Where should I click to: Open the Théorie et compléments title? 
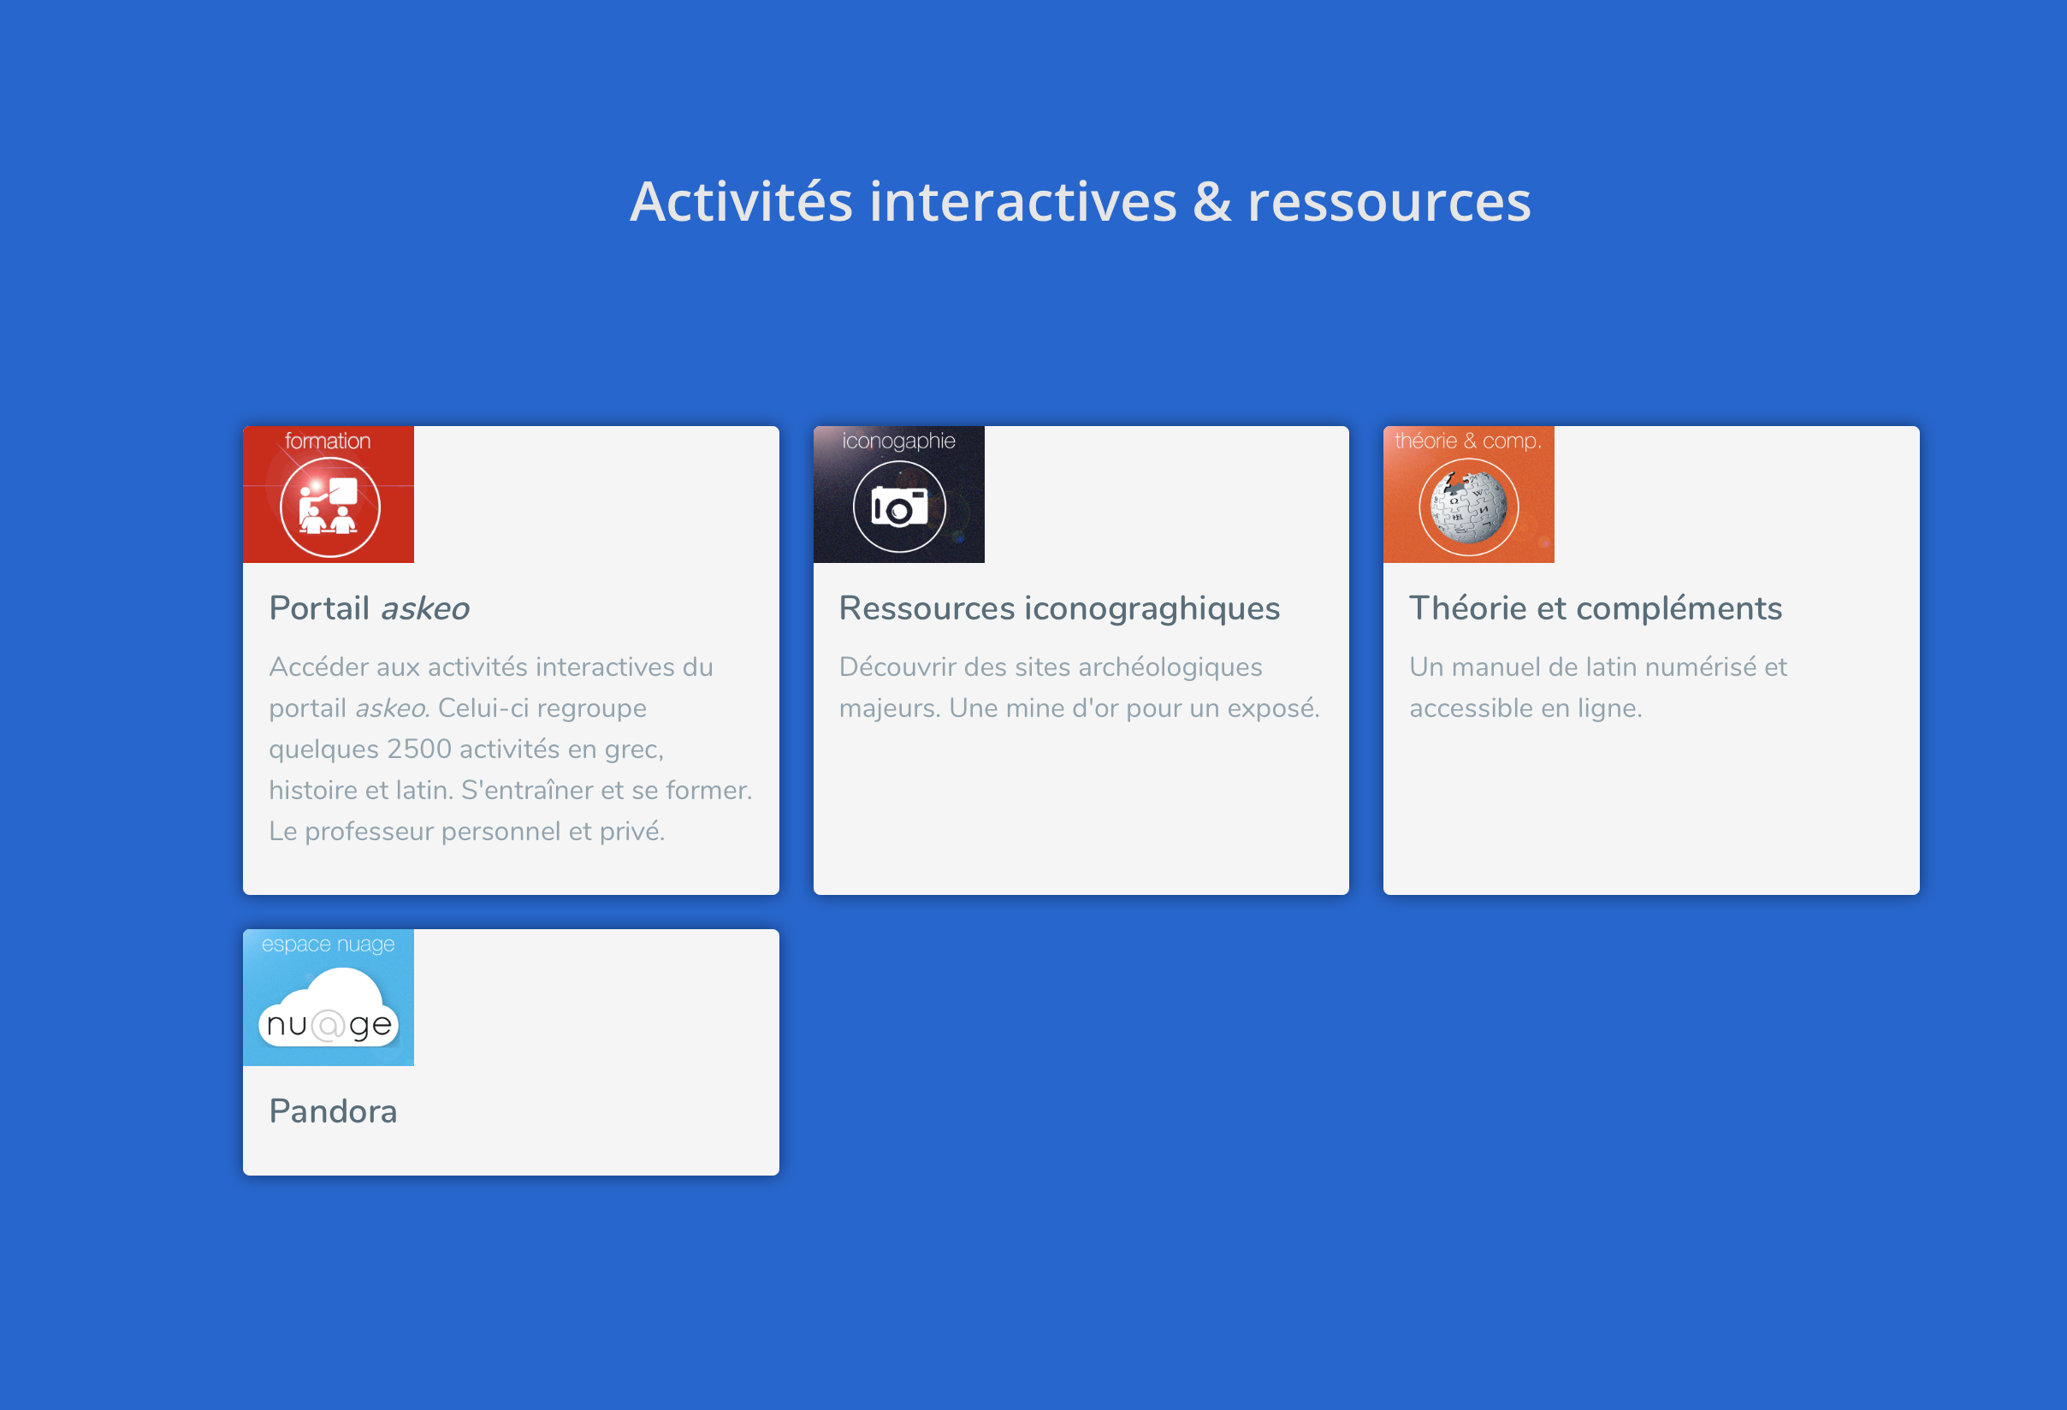tap(1596, 608)
